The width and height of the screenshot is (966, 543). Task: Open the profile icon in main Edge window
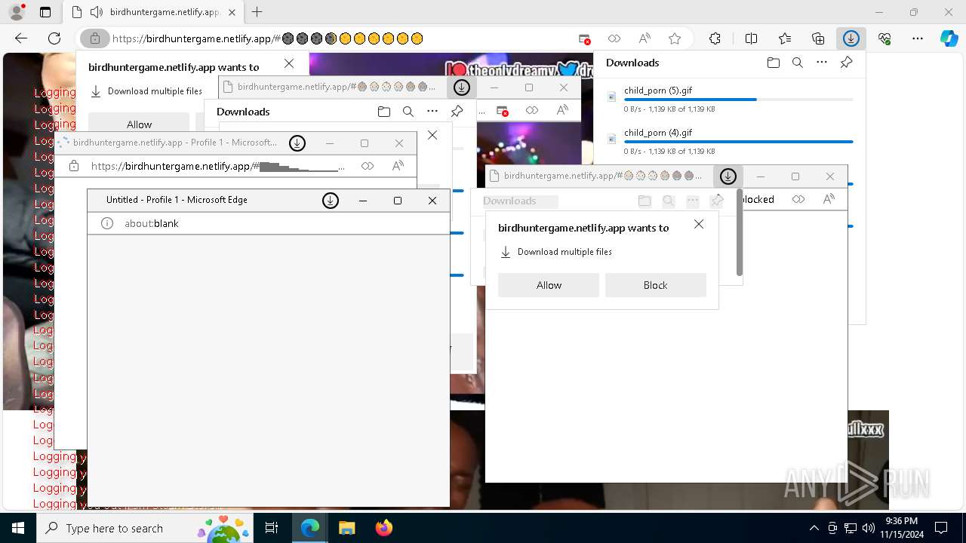(x=16, y=12)
